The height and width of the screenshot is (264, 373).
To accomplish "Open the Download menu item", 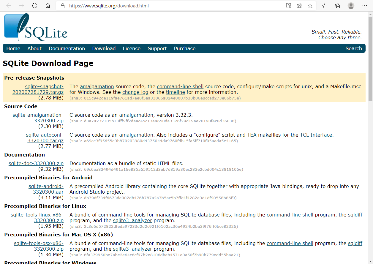I will click(x=104, y=48).
